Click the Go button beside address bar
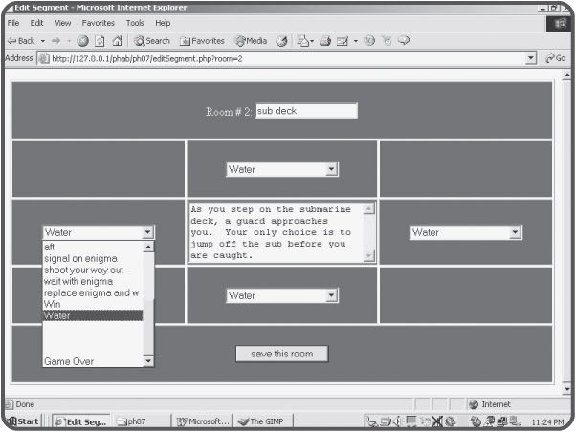 558,58
